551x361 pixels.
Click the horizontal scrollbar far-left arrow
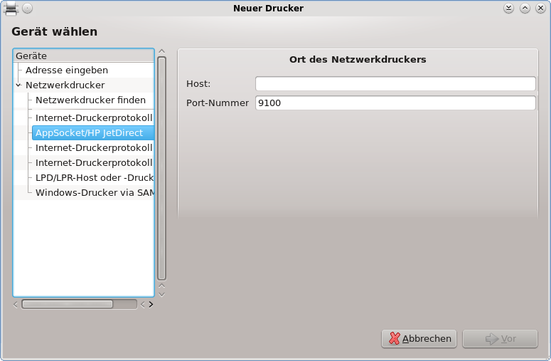tap(16, 304)
